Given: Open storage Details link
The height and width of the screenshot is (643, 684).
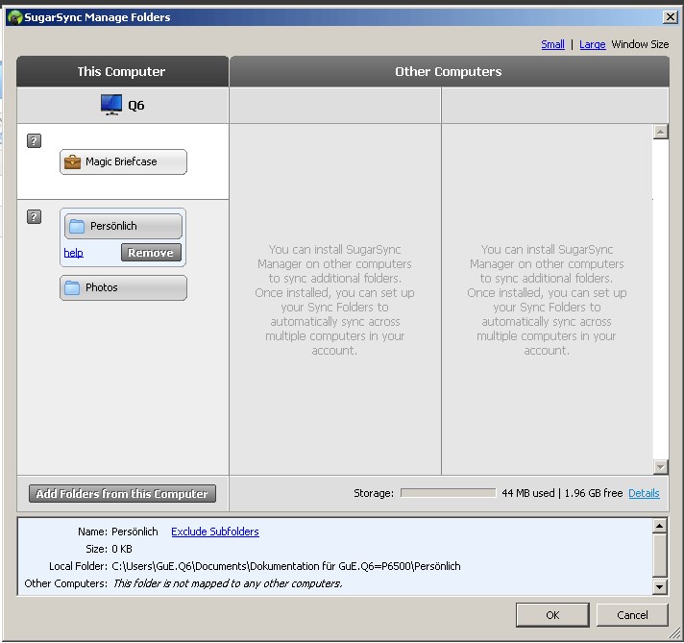Looking at the screenshot, I should (x=644, y=493).
